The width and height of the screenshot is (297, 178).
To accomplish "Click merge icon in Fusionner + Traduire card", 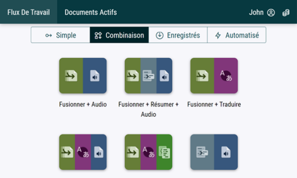I will [x=202, y=76].
